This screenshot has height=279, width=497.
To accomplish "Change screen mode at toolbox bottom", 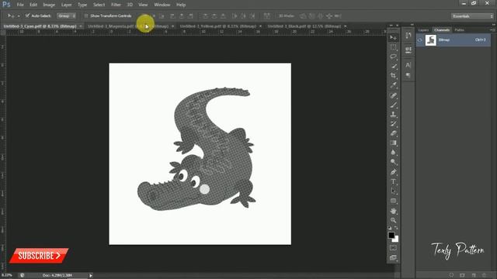I will (x=393, y=258).
